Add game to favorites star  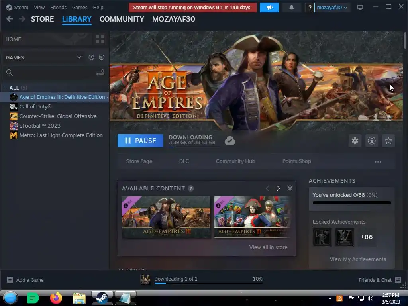(x=388, y=141)
